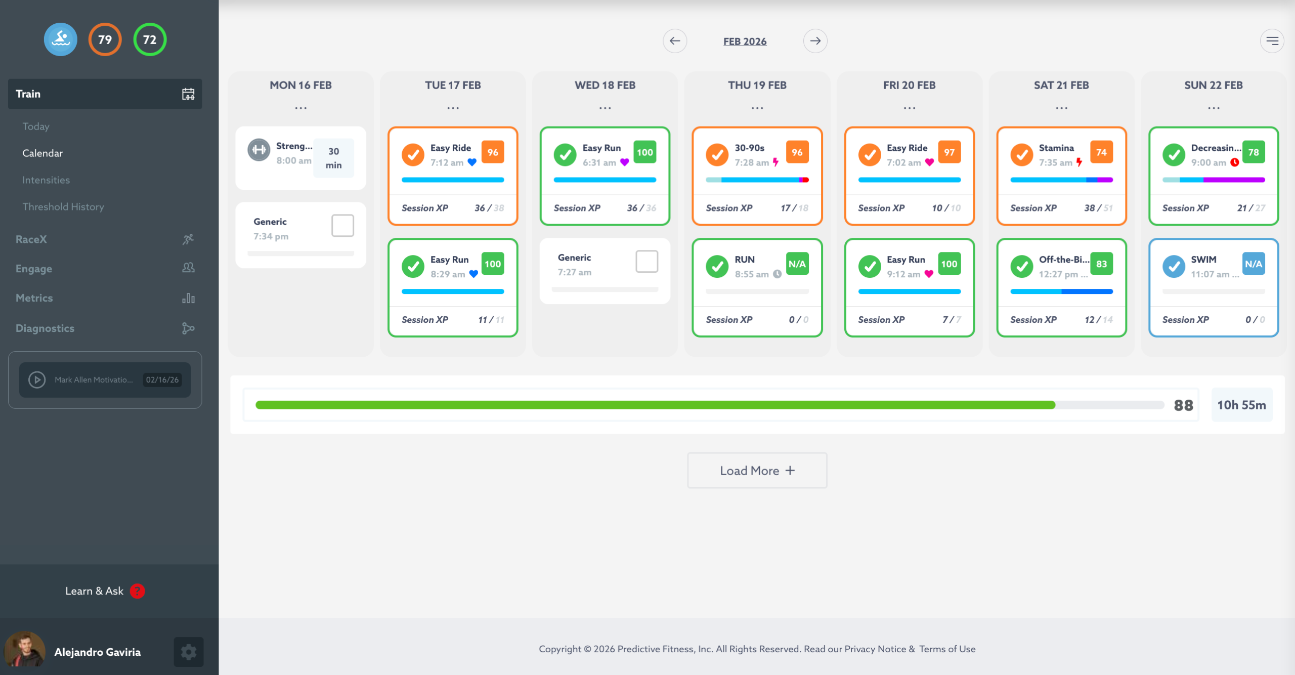Open the MON 16 FEB three-dot menu
This screenshot has height=675, width=1295.
300,108
